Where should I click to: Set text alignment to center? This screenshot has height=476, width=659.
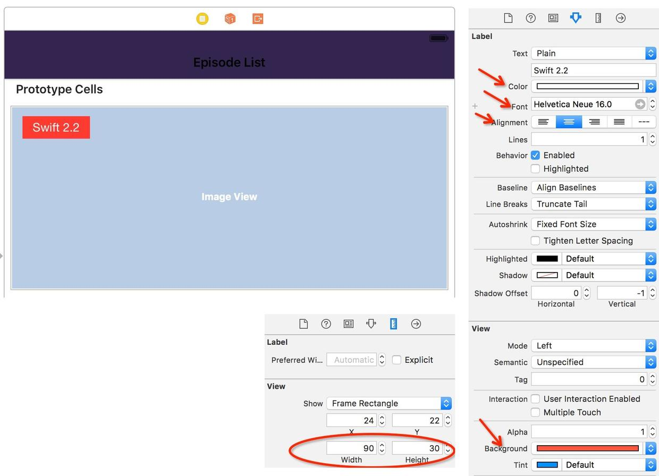(569, 122)
